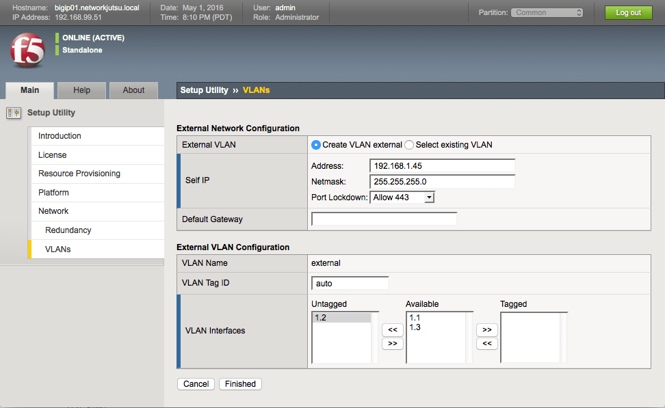The image size is (665, 408).
Task: Click ">>" below the Untagged list
Action: point(392,343)
